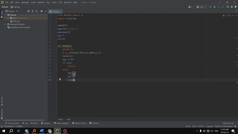
Task: Start debugging with the bug icon
Action: click(215, 7)
